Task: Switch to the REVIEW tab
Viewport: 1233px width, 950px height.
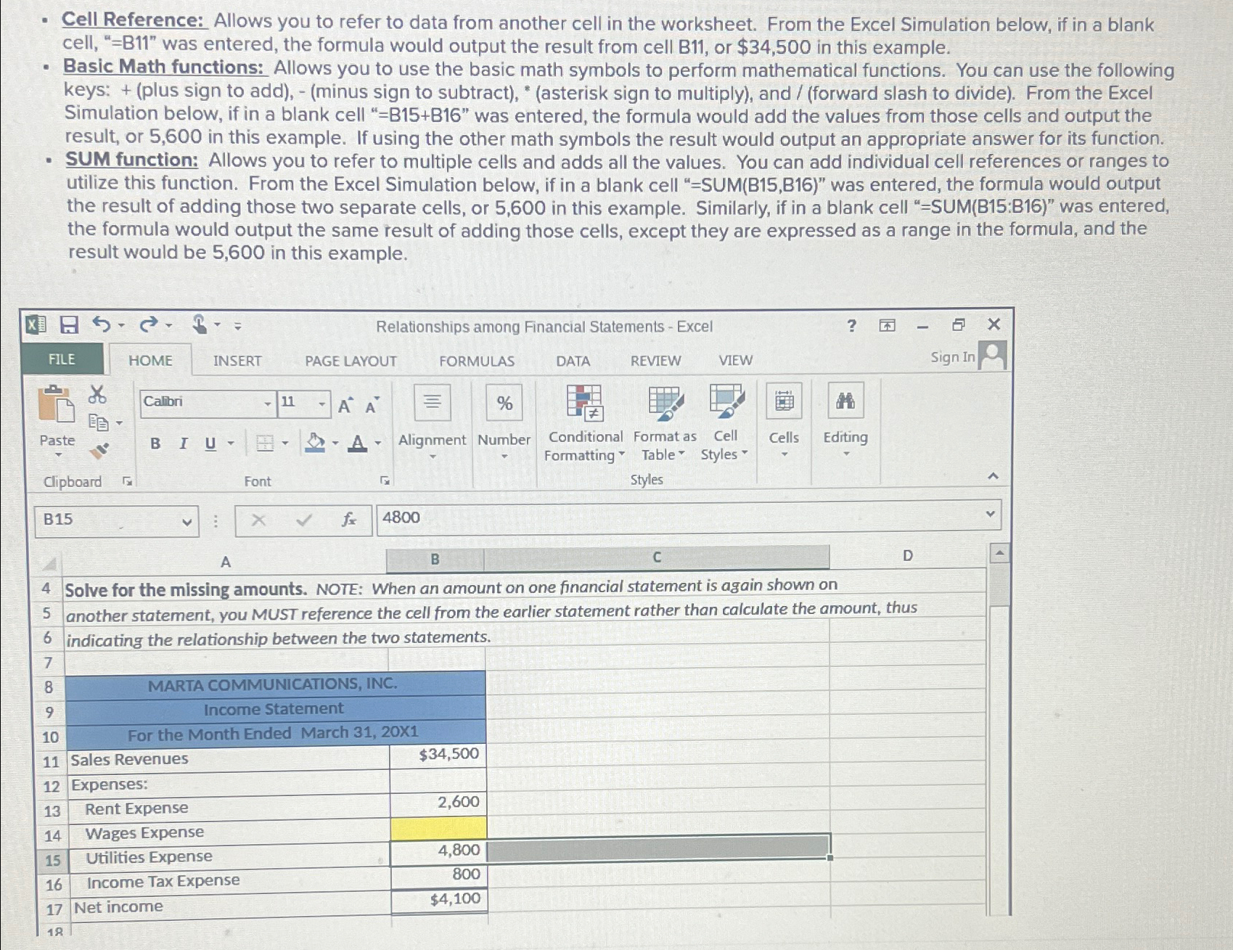Action: pos(656,360)
